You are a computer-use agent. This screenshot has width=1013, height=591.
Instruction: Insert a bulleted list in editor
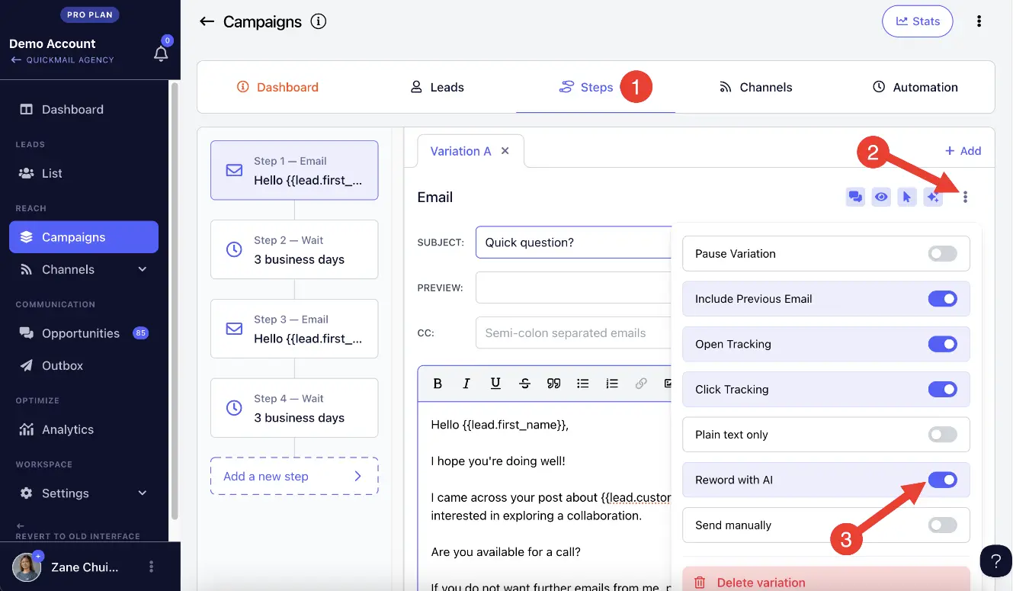point(583,384)
